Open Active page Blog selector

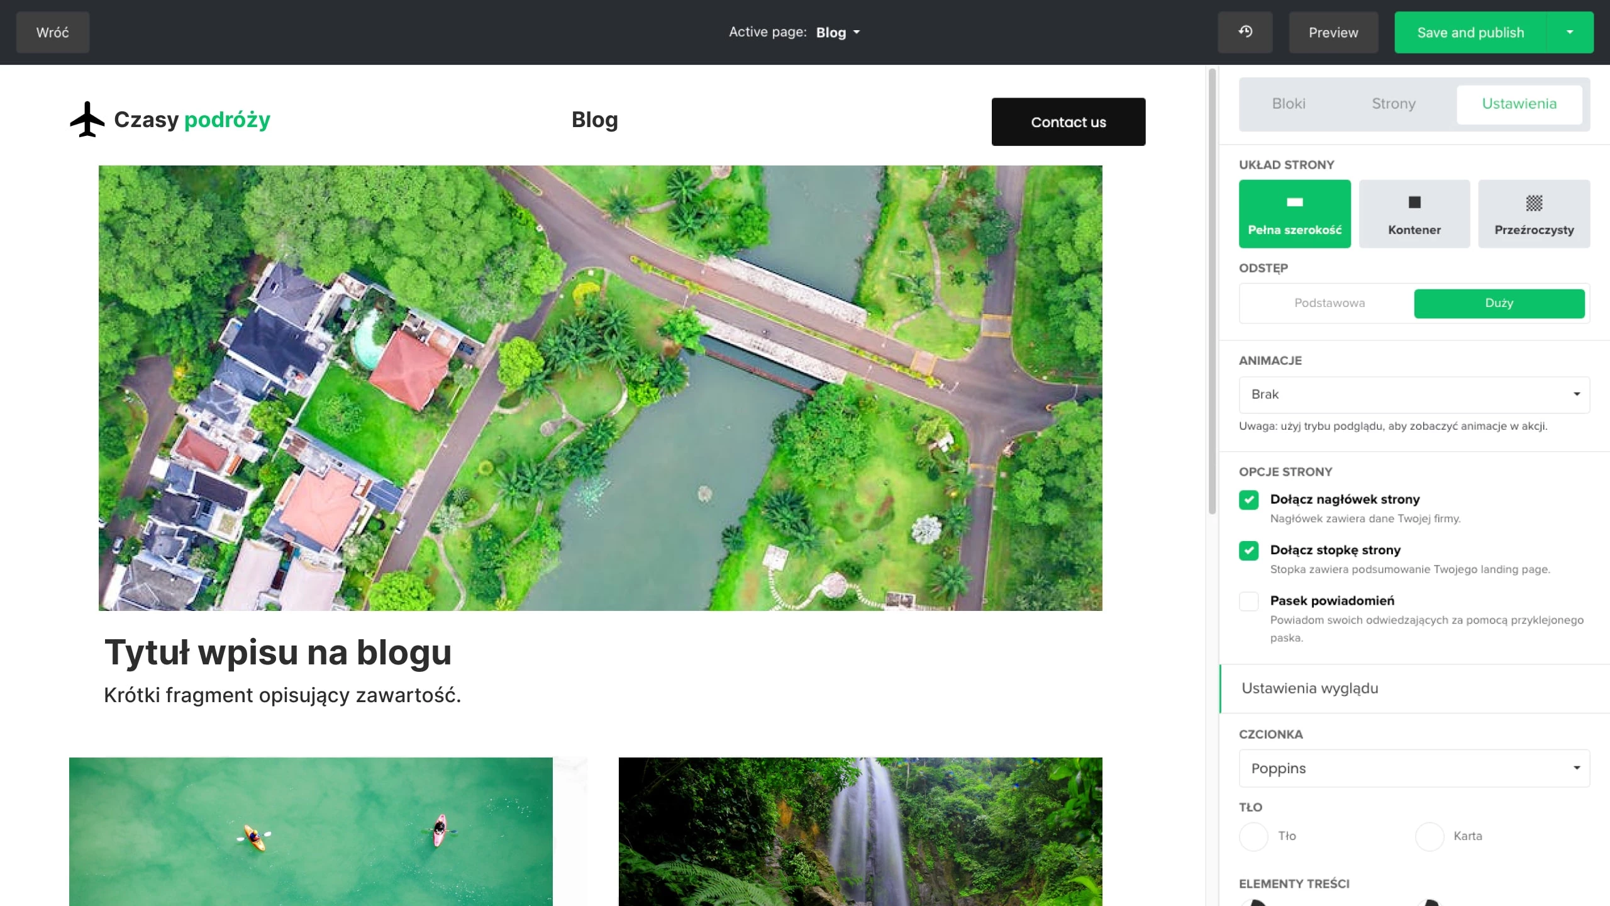click(837, 33)
